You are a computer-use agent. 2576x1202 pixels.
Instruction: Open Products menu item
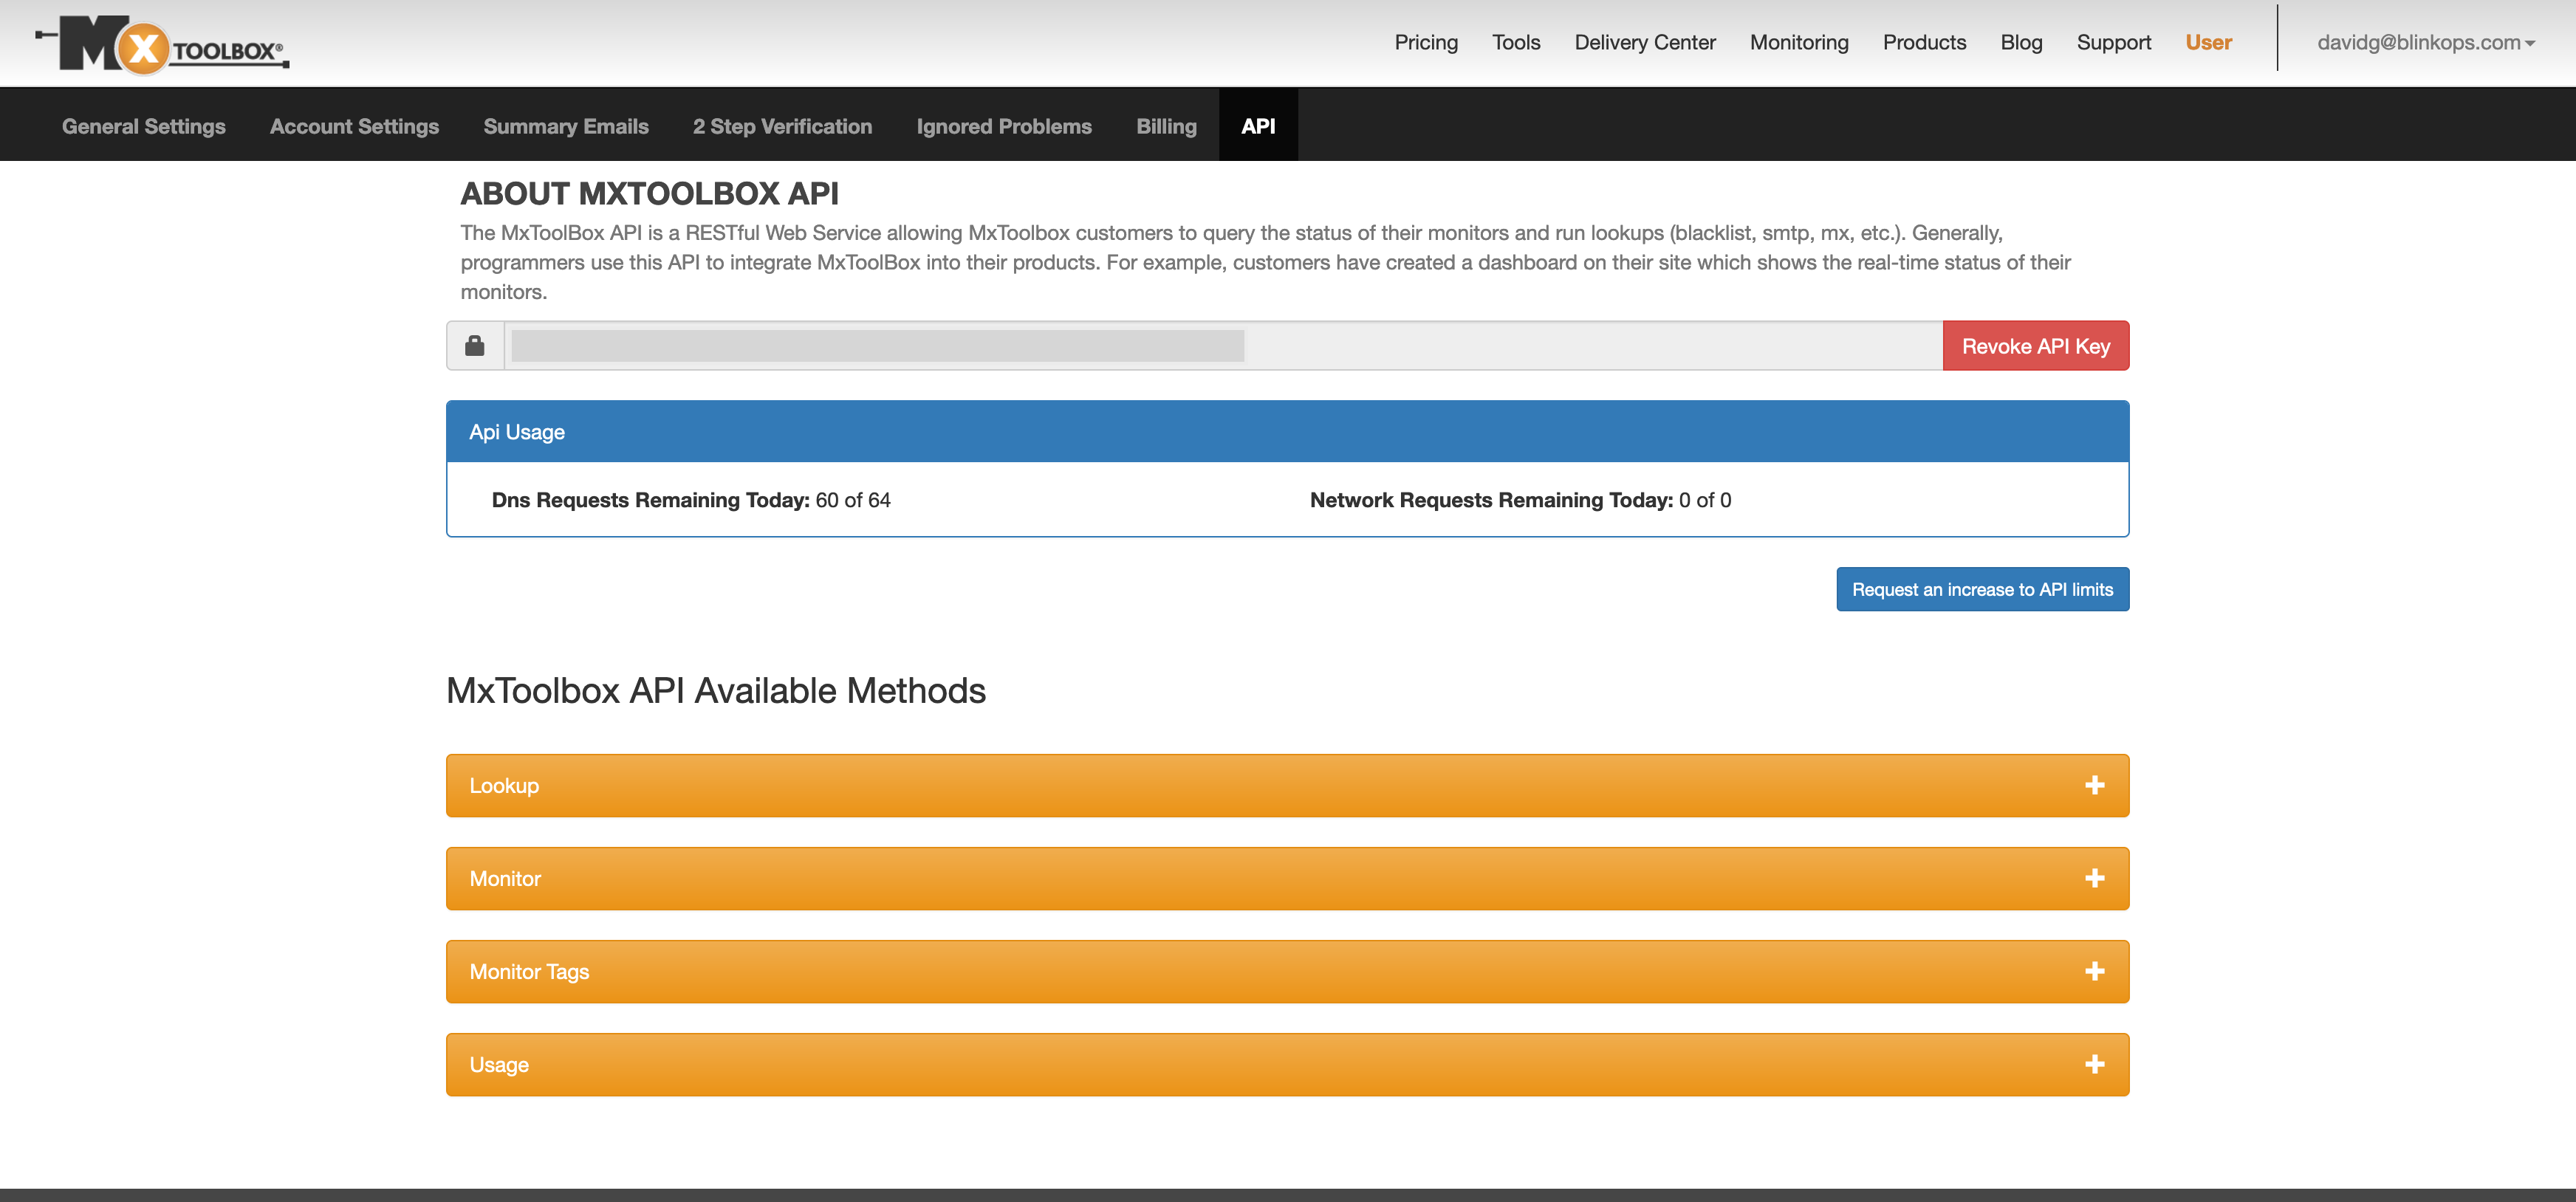[1924, 43]
